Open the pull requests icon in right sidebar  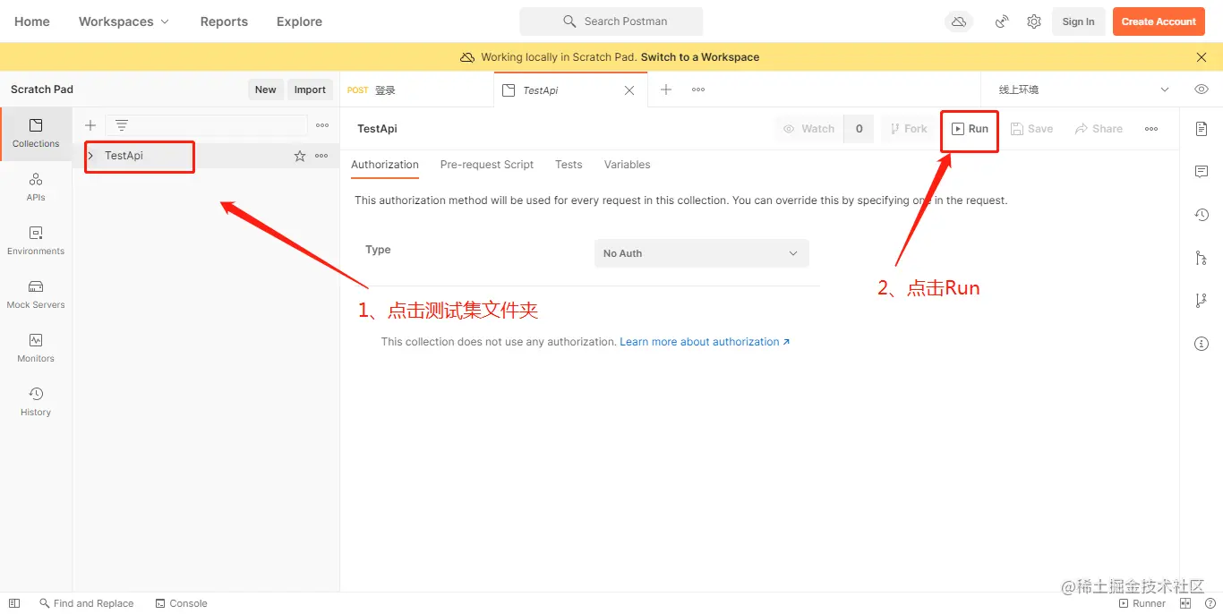1202,258
